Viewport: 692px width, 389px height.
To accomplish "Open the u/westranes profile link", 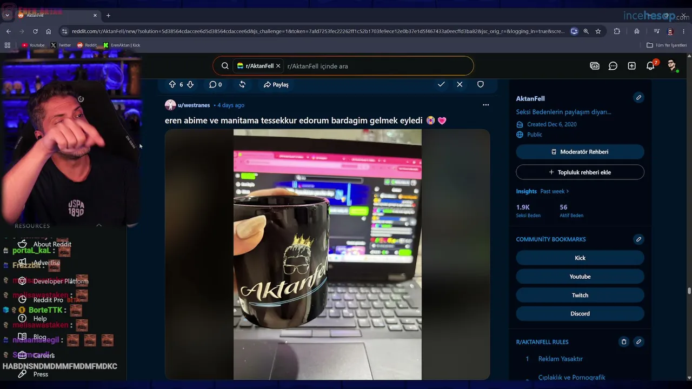I will [x=194, y=105].
